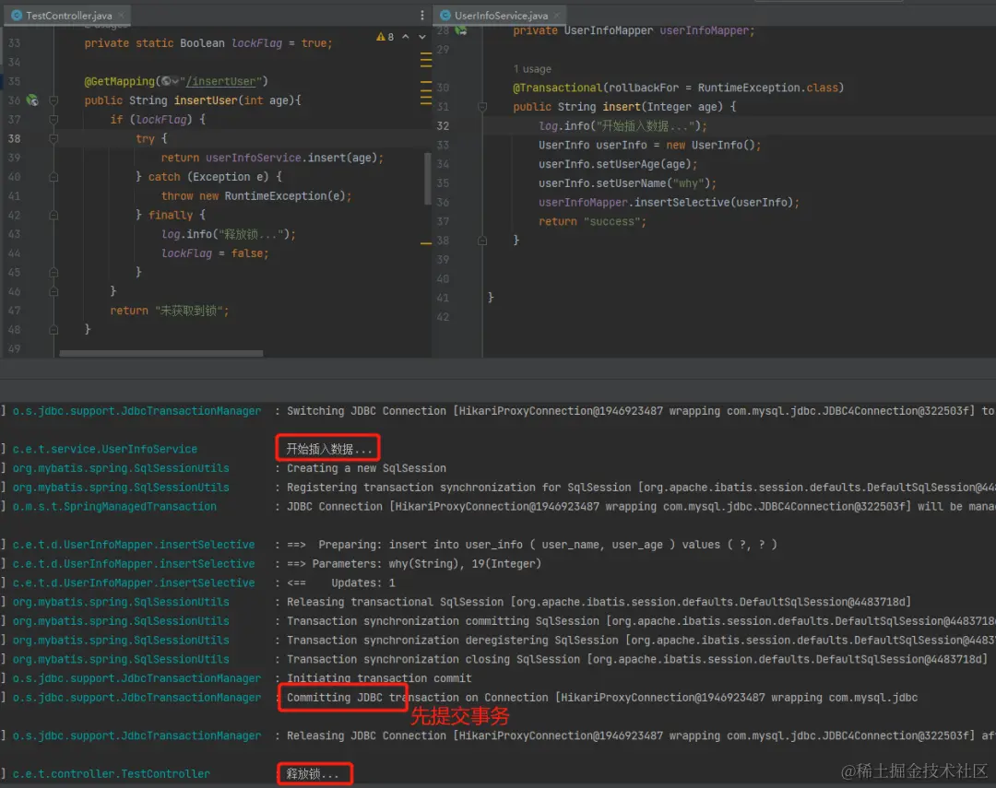Click the '开始插入数据...' console log message
Viewport: 996px width, 788px height.
(328, 449)
